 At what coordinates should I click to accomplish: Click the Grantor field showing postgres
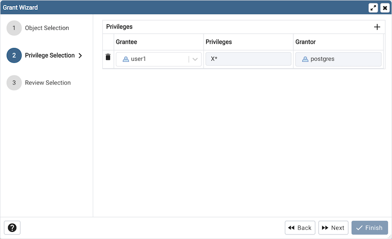pos(338,59)
